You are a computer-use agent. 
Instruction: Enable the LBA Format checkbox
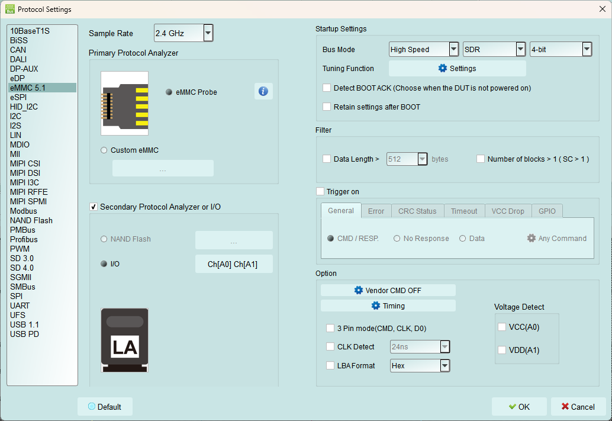pyautogui.click(x=330, y=365)
